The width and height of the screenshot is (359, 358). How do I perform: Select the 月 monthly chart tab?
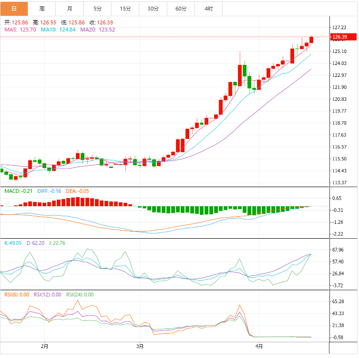(x=70, y=9)
